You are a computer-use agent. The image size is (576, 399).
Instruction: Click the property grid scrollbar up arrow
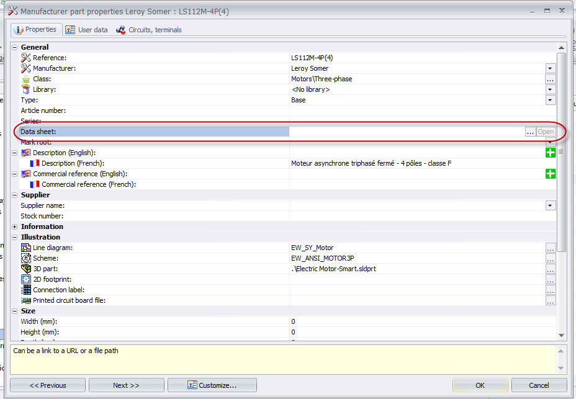point(561,48)
